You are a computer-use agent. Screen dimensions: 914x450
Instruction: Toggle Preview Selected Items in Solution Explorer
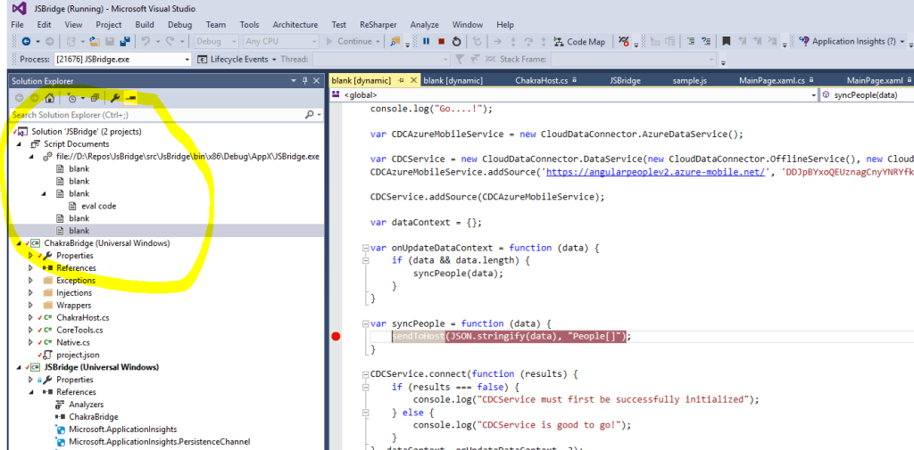click(131, 98)
